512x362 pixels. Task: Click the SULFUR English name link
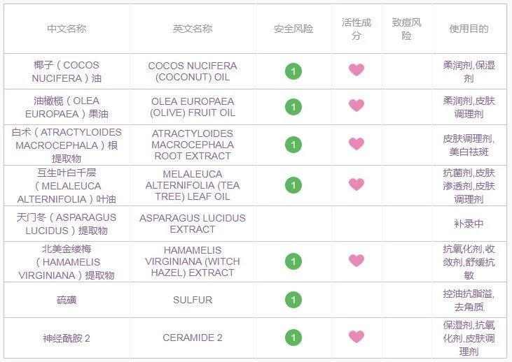pos(193,300)
